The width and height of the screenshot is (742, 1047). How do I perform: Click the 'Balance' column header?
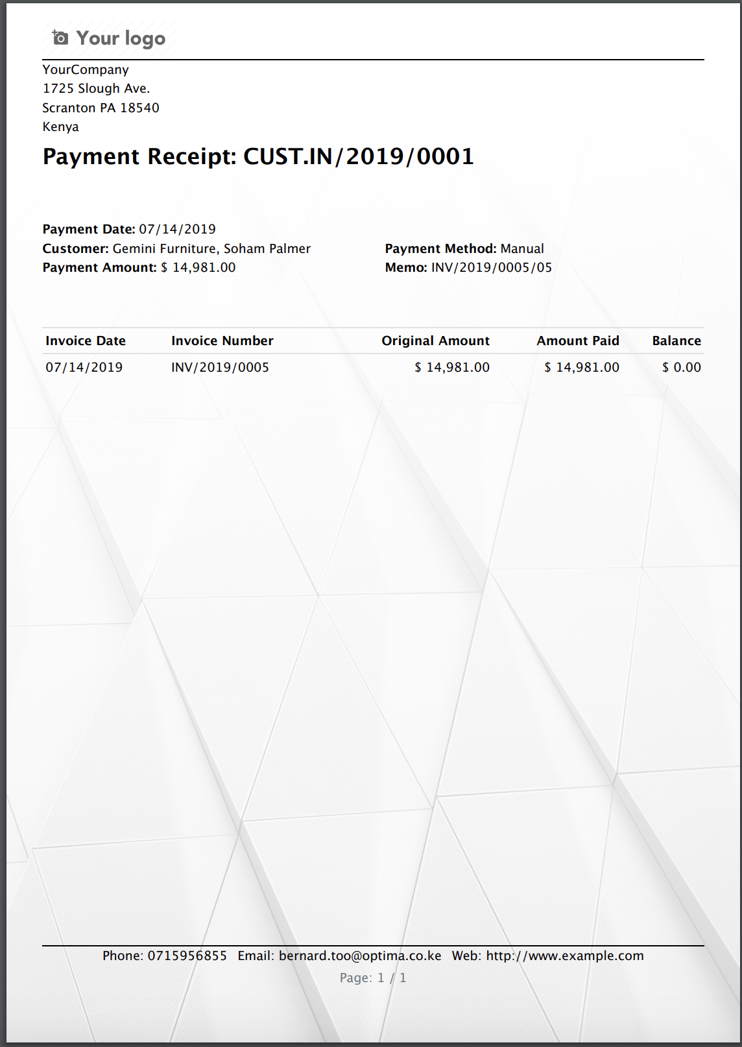point(676,341)
